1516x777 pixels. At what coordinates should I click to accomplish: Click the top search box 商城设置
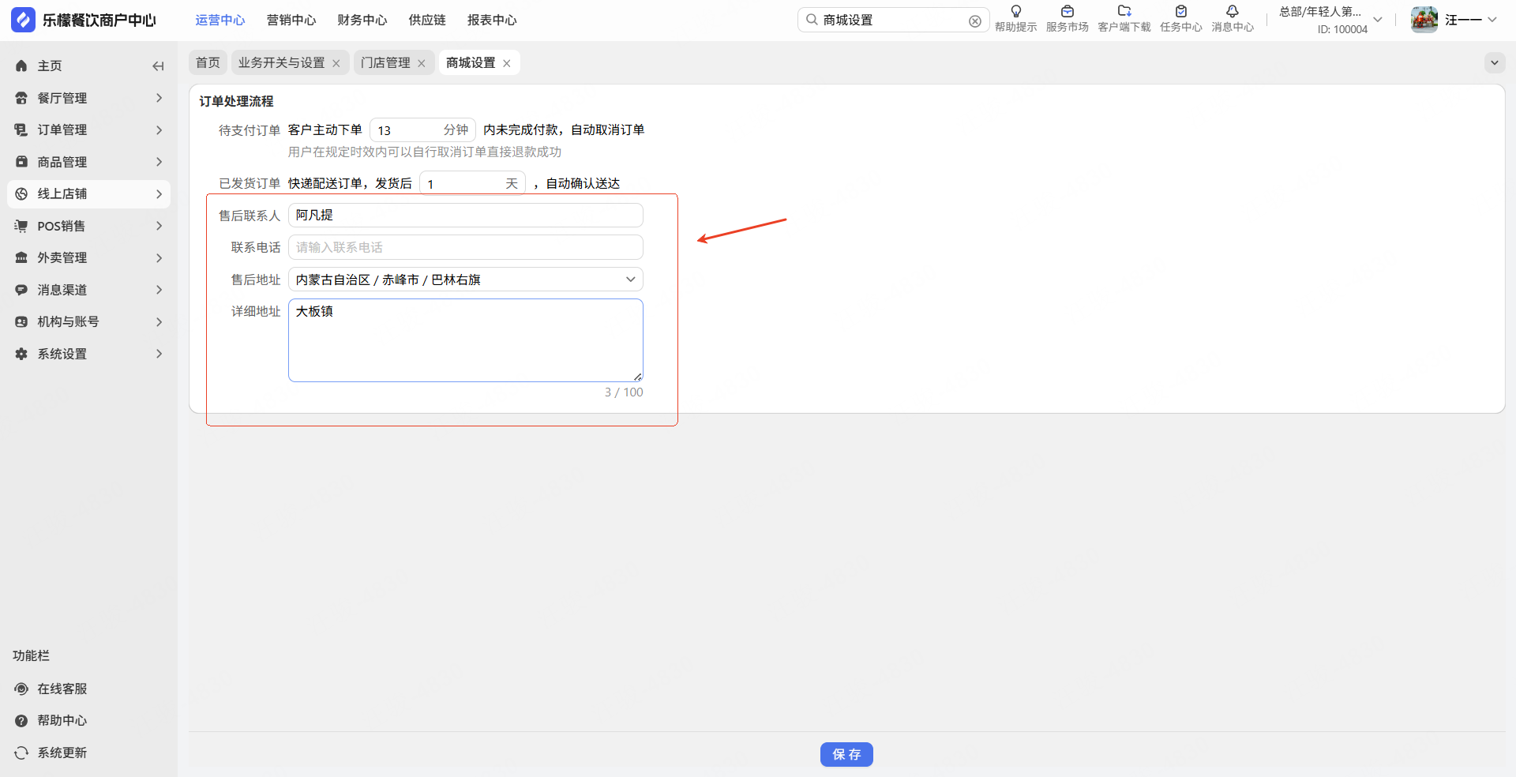coord(893,20)
